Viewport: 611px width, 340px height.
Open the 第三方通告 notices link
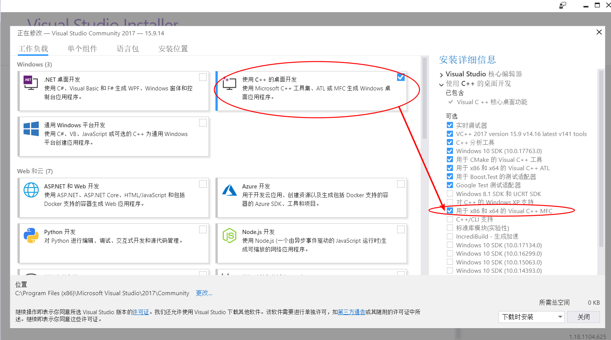[x=351, y=312]
